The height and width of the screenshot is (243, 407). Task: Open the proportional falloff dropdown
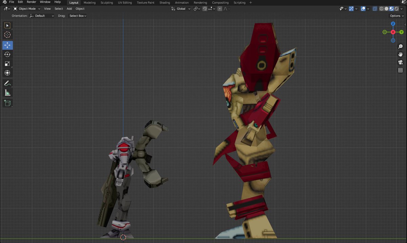point(226,9)
